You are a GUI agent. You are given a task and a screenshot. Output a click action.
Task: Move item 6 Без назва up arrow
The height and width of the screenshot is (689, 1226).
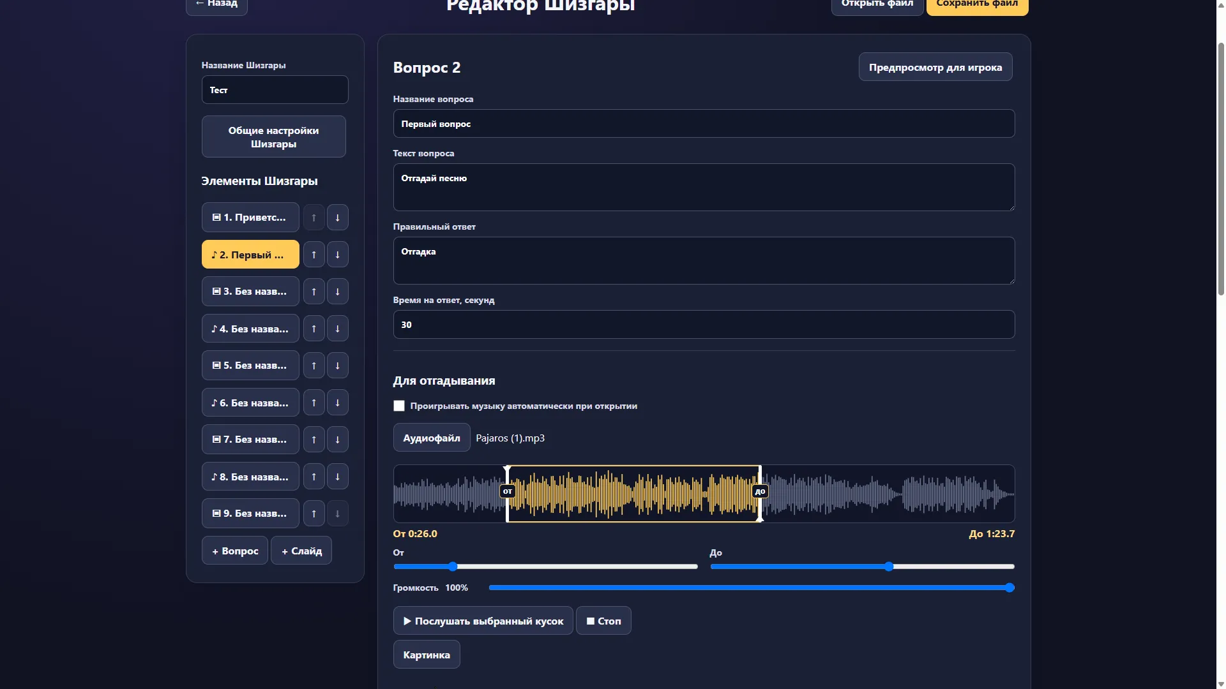[314, 403]
